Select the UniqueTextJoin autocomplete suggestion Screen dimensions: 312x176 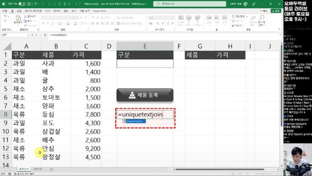coord(133,121)
